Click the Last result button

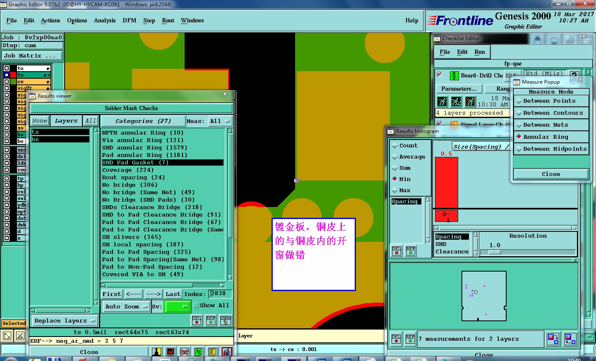click(x=173, y=294)
